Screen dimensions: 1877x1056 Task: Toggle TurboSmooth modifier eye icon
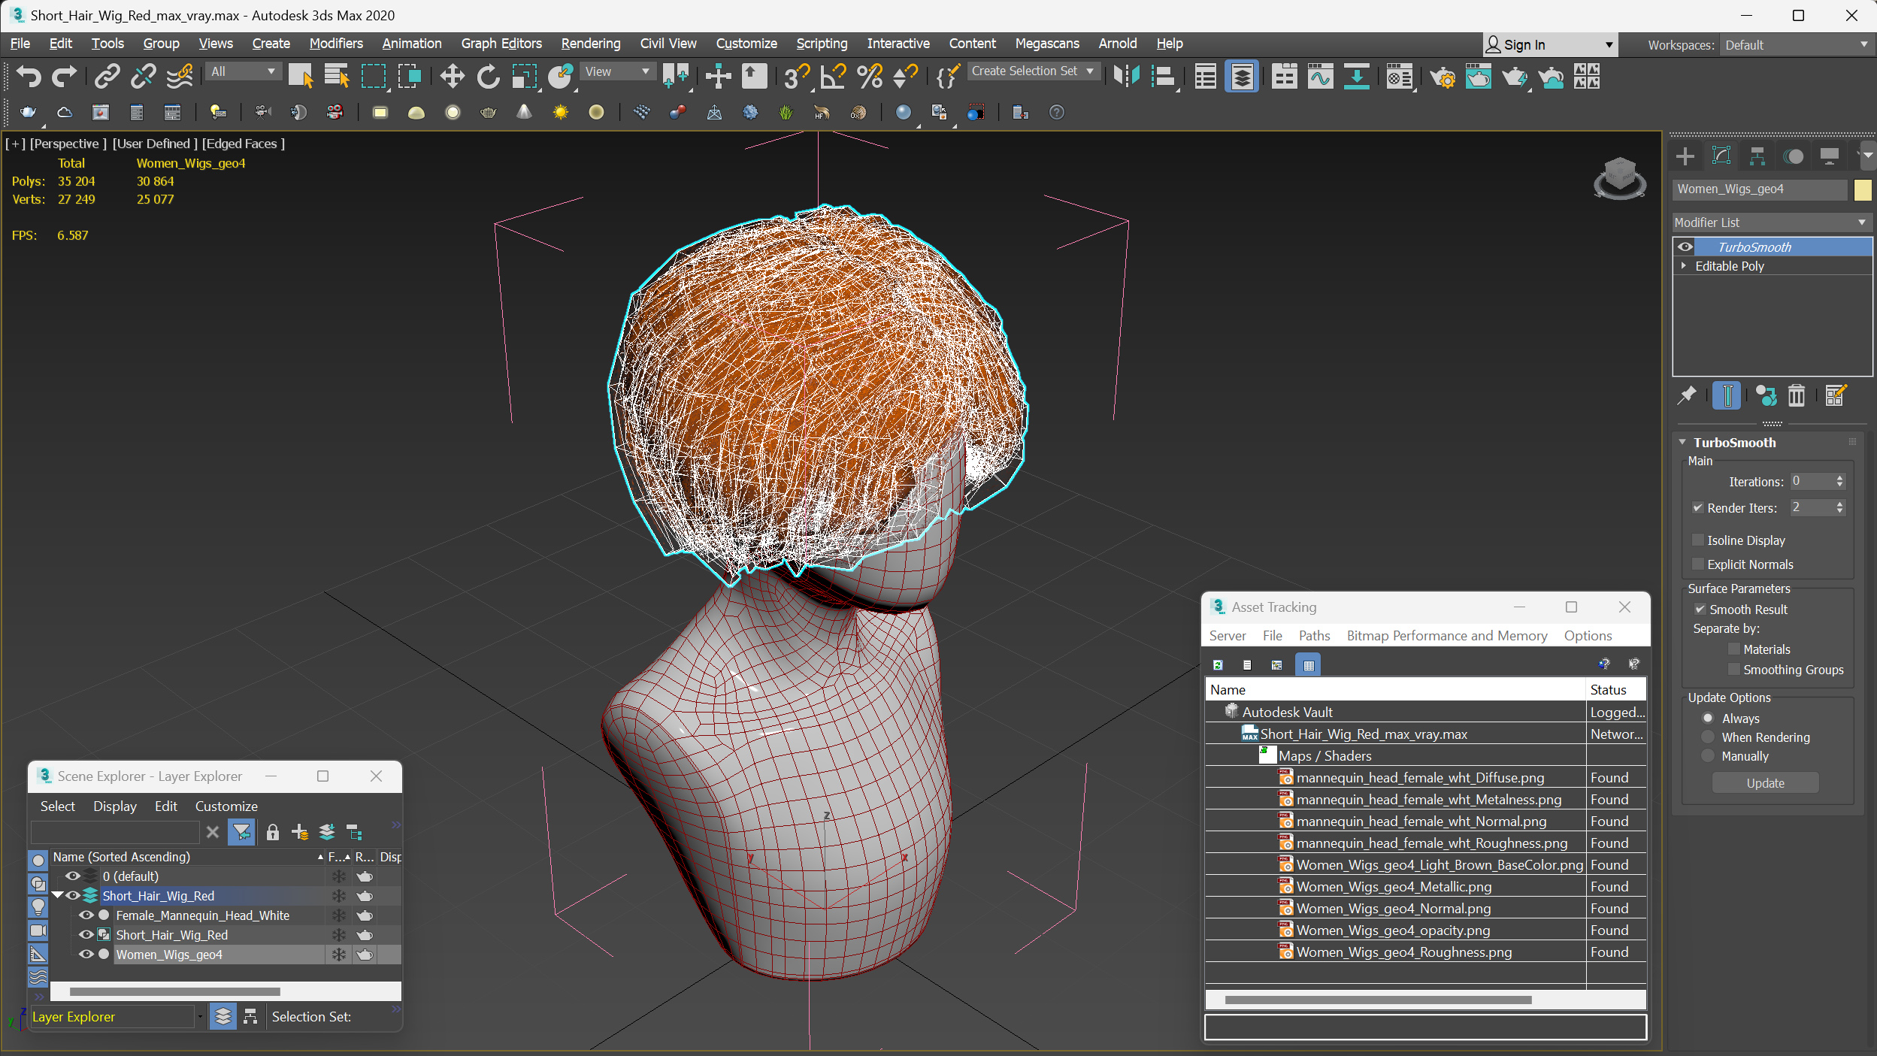pyautogui.click(x=1685, y=247)
